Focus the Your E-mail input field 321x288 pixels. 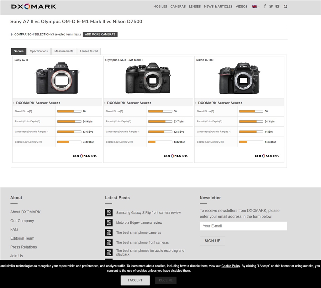[243, 226]
